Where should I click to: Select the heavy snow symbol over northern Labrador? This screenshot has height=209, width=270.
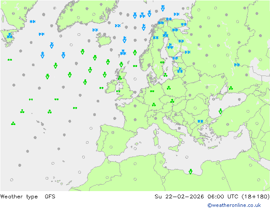(x=9, y=36)
